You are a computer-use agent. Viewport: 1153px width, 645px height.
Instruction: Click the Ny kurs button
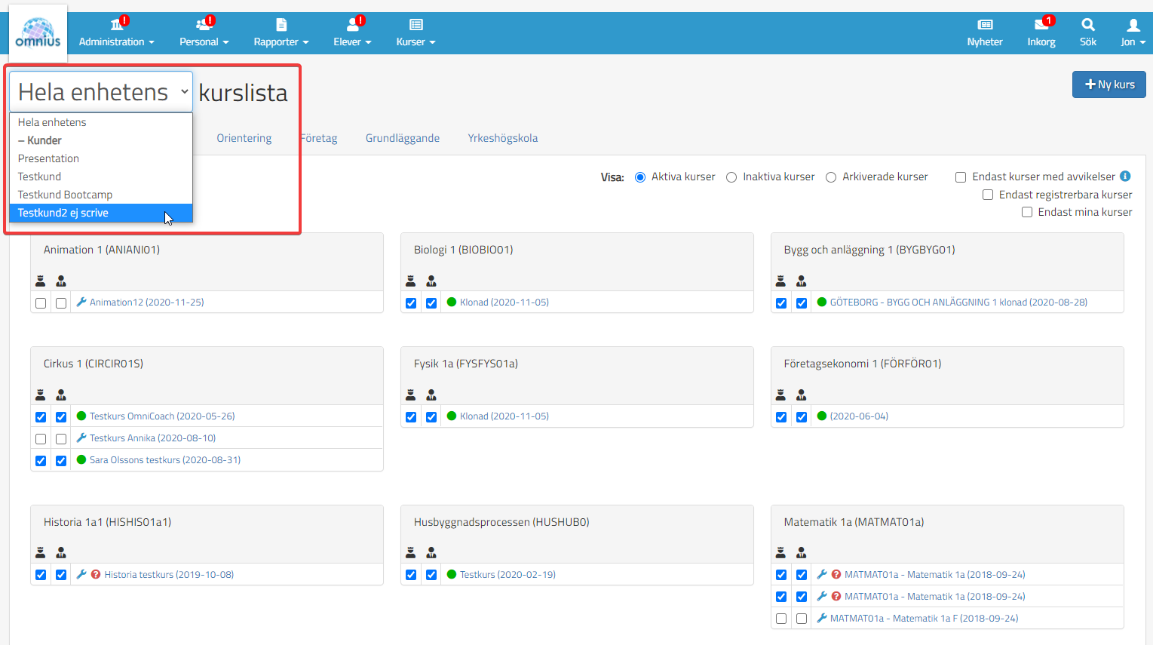(1109, 84)
